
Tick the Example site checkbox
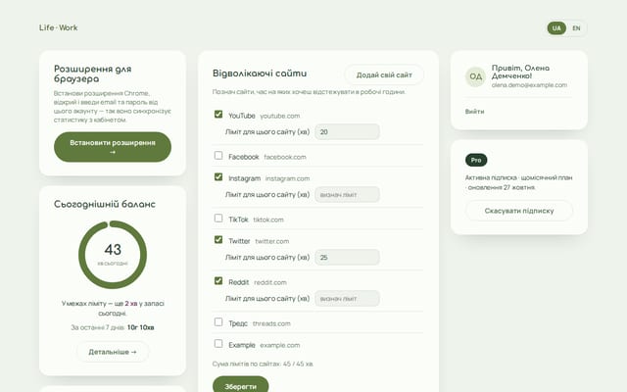[x=218, y=344]
